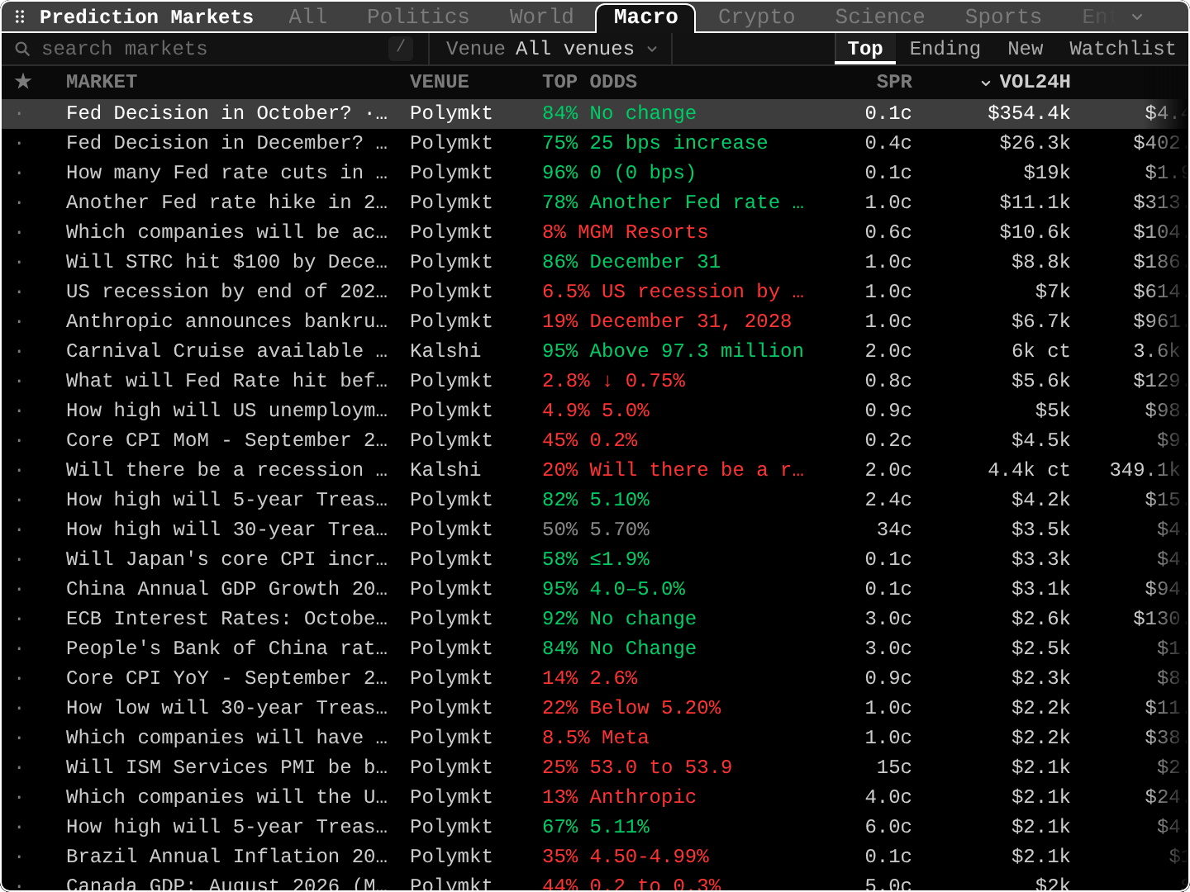
Task: Sort by the MARKET column header
Action: coord(102,82)
